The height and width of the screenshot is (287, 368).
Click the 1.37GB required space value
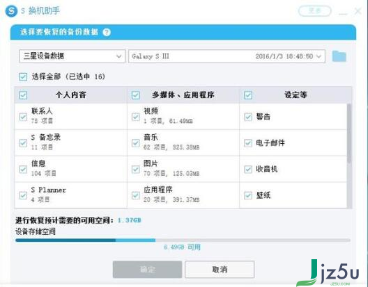pyautogui.click(x=130, y=220)
